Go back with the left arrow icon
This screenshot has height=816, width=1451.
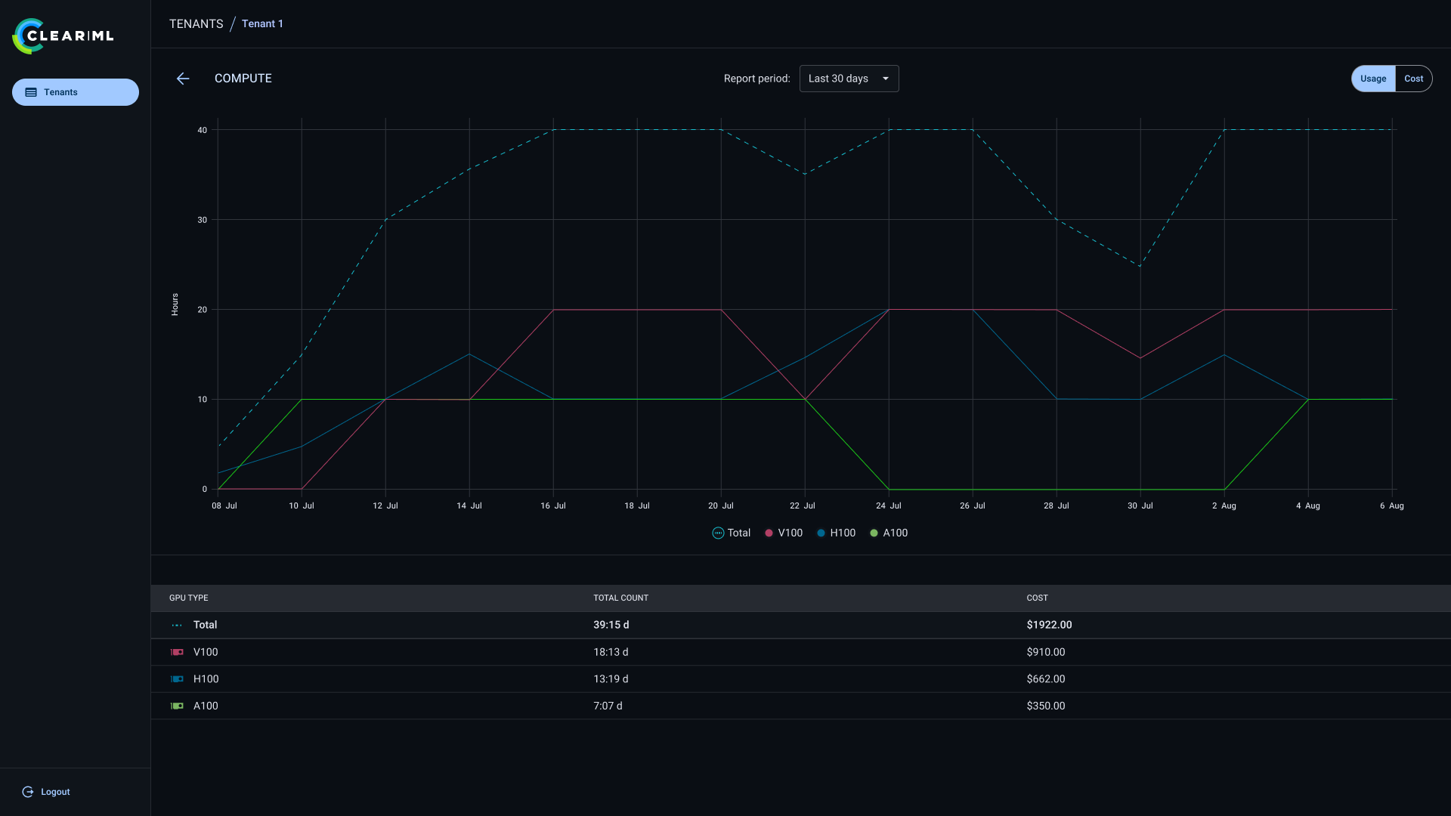[183, 79]
